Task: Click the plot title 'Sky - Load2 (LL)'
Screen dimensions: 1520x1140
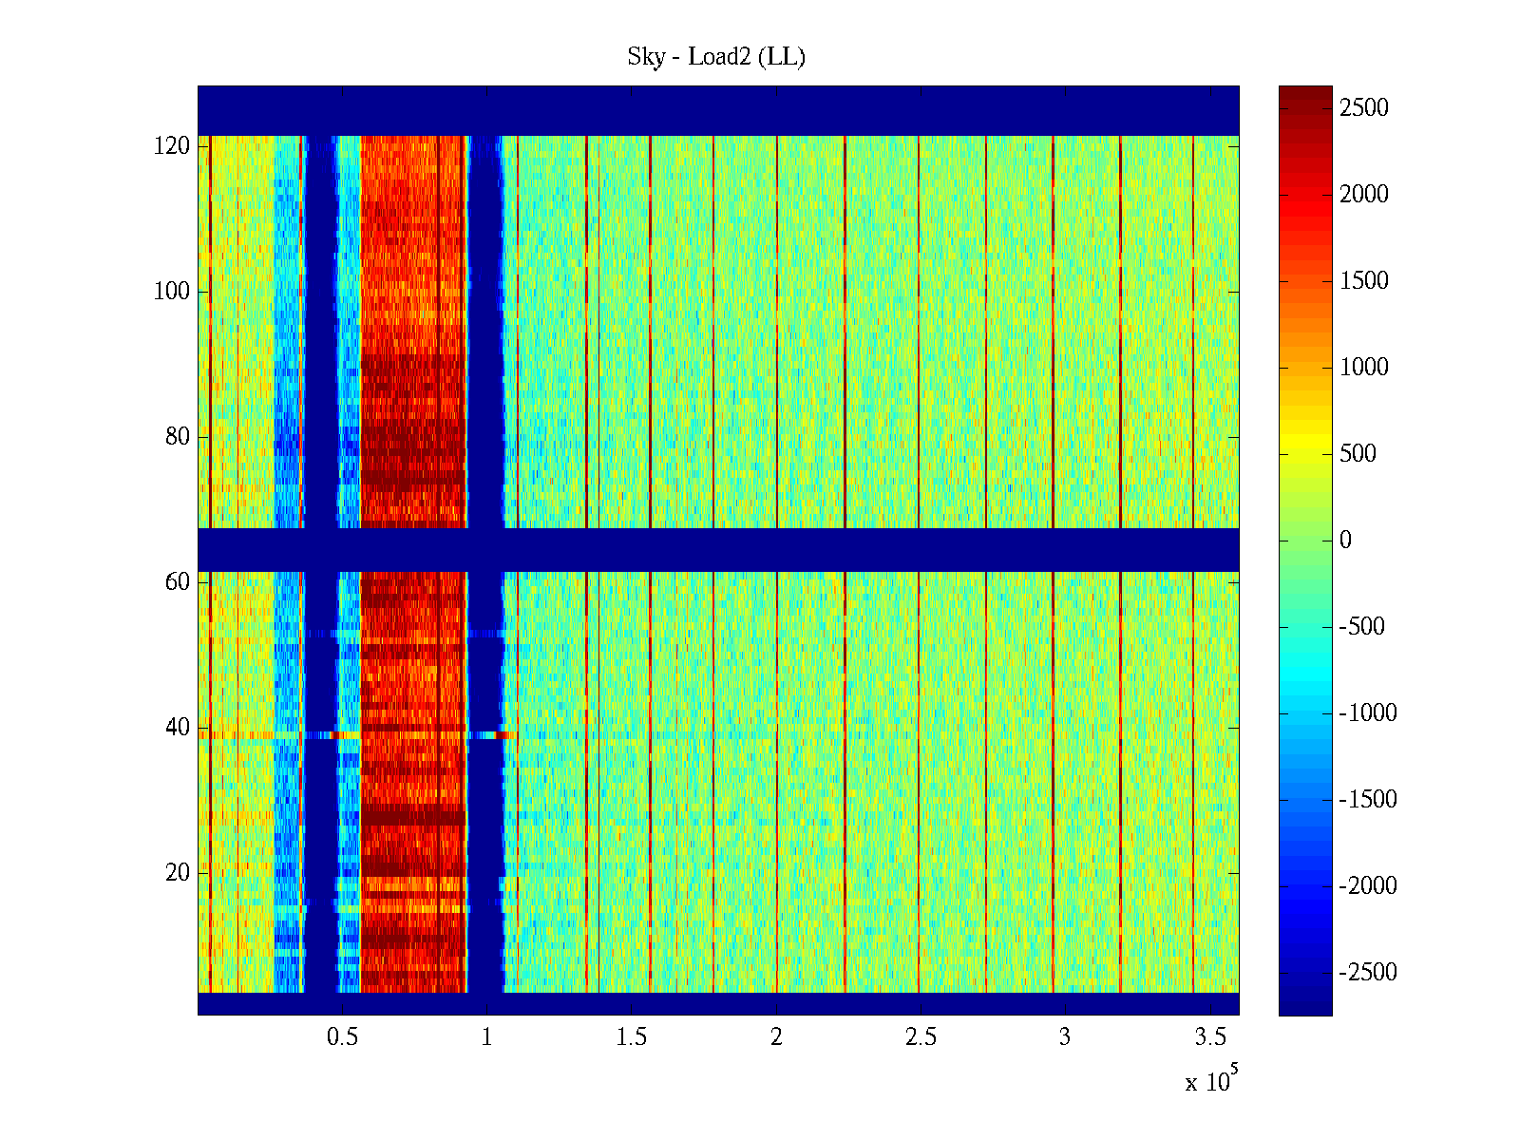Action: (716, 57)
